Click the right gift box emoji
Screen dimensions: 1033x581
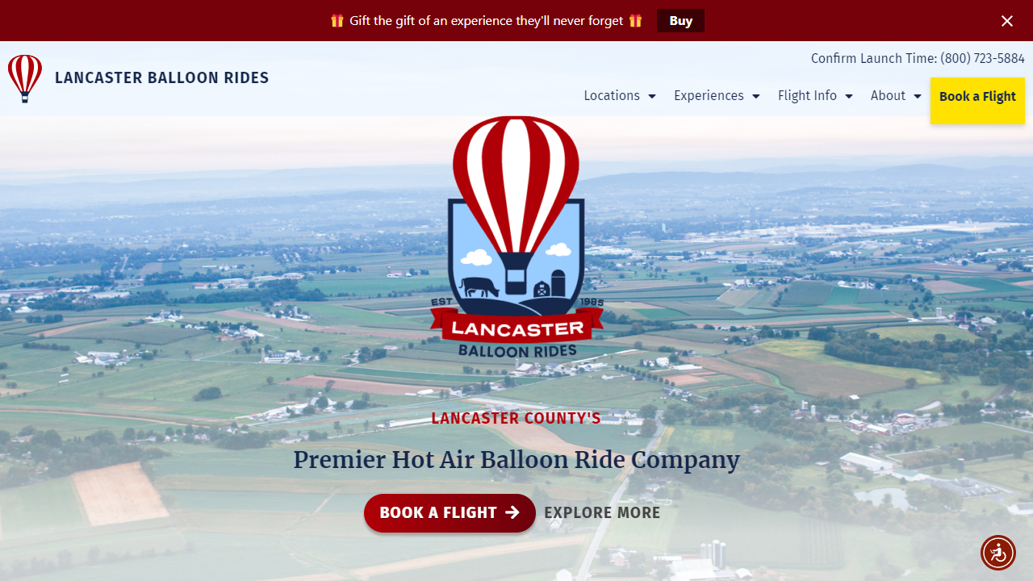636,21
